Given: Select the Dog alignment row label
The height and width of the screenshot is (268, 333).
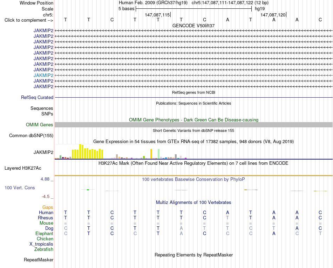Looking at the screenshot, I should coord(49,228).
